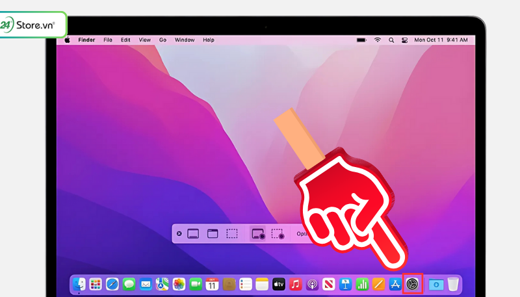Open the screenshot toolbar Options menu
The image size is (520, 297).
pos(301,234)
